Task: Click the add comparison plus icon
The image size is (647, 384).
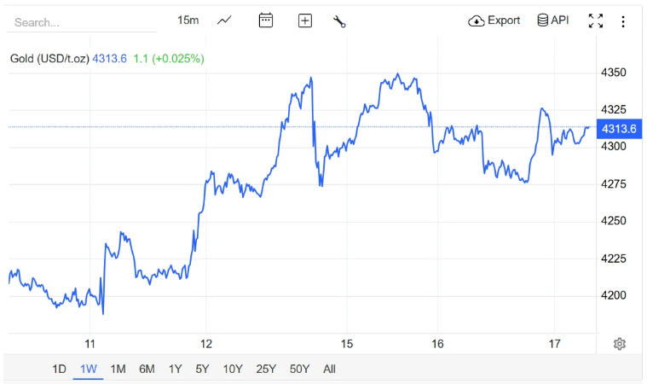Action: [305, 20]
